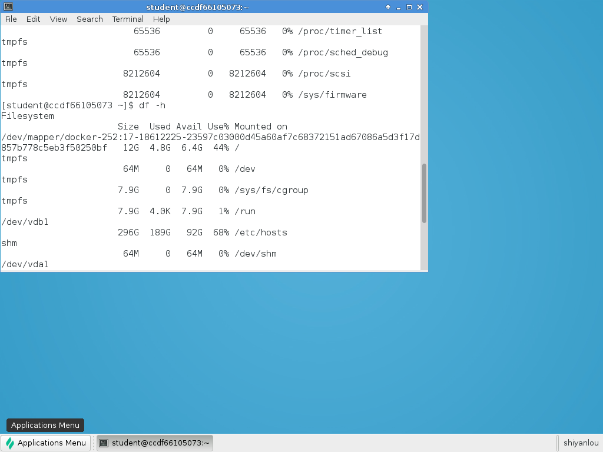Click the terminal vertical scrollbar thumb
Screen dimensions: 603x452
pyautogui.click(x=424, y=193)
